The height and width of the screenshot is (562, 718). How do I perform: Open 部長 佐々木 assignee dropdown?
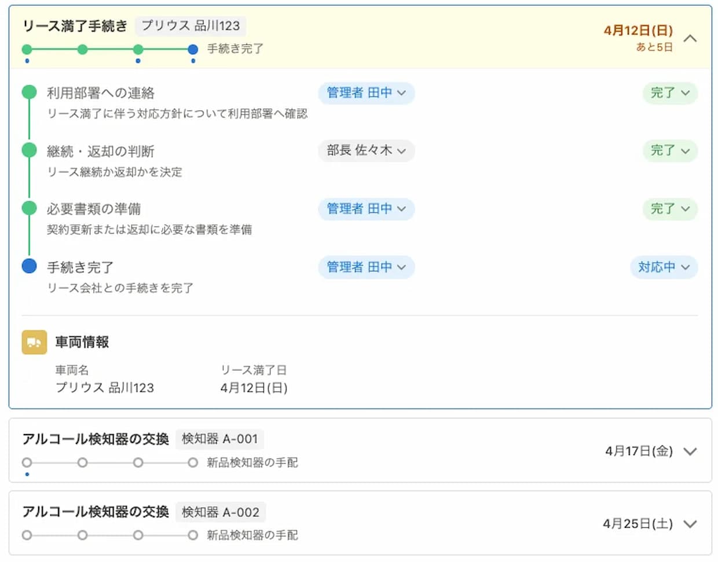(366, 150)
